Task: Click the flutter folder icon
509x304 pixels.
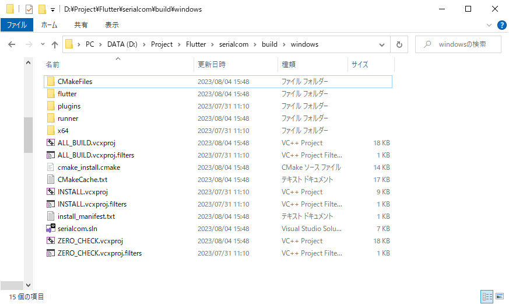Action: click(x=51, y=94)
